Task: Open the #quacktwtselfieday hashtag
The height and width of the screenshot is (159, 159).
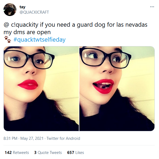Action: [40, 39]
